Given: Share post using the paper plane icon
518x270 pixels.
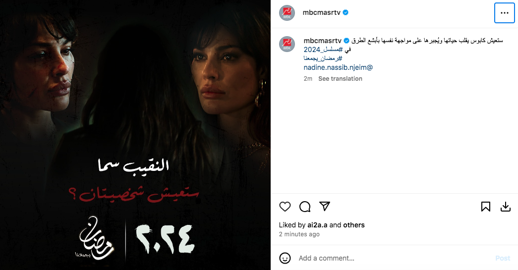Looking at the screenshot, I should 325,206.
